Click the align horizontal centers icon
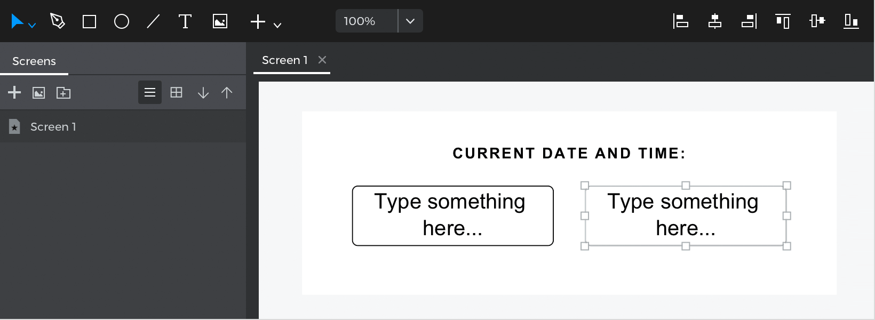This screenshot has width=875, height=320. [715, 21]
